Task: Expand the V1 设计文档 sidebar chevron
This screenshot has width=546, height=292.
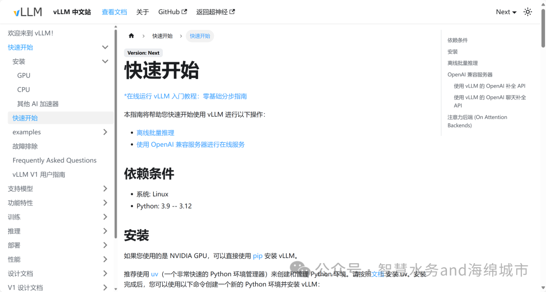Action: click(105, 287)
